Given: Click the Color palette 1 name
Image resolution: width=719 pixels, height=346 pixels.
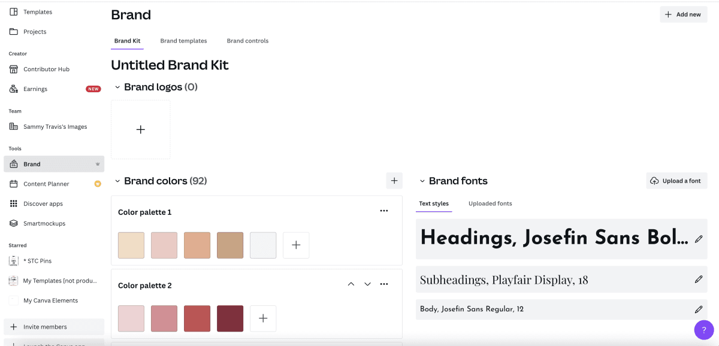Looking at the screenshot, I should point(145,213).
